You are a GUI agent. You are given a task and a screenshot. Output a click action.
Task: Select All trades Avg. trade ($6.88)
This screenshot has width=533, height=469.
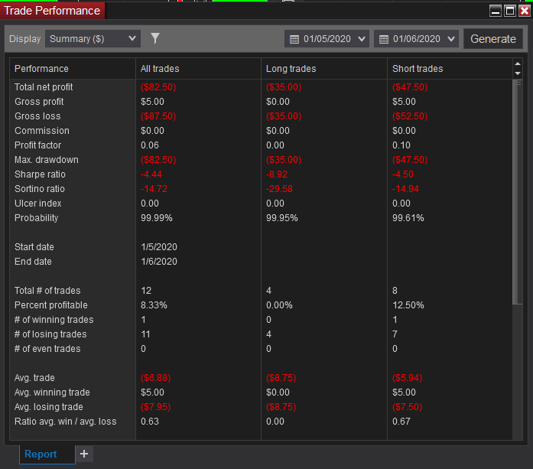pos(156,378)
